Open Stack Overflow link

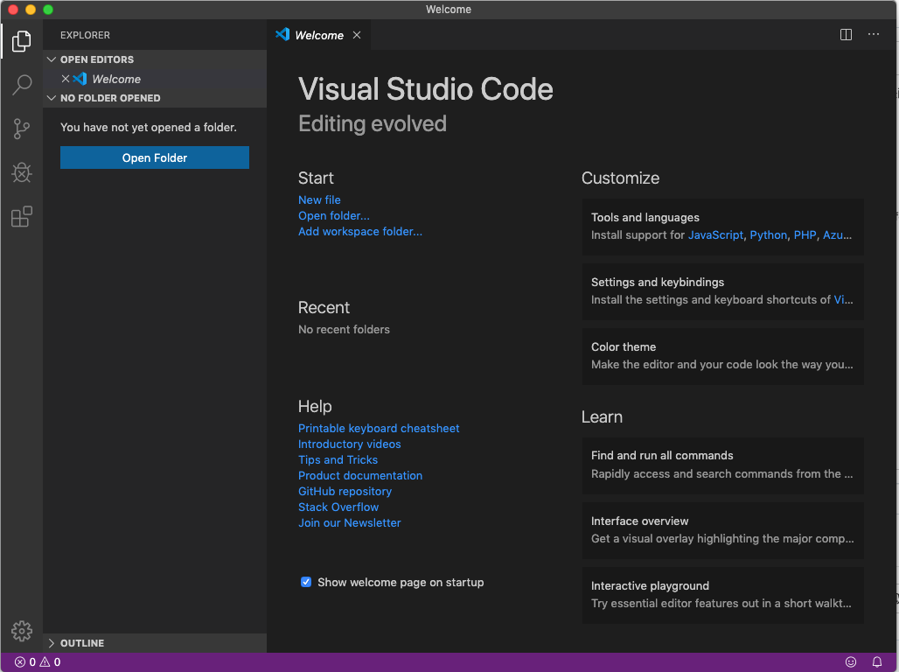click(338, 507)
